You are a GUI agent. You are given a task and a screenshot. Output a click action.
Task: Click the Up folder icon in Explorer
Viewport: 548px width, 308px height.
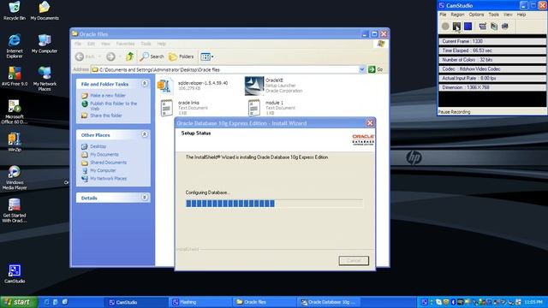[x=130, y=56]
